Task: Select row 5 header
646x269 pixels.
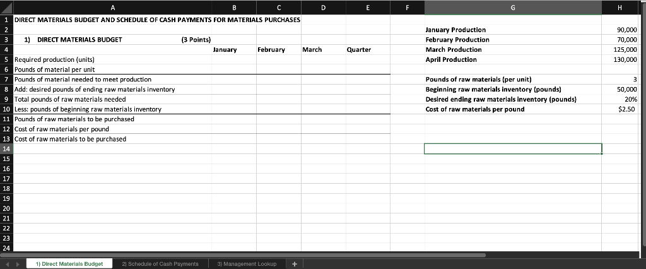Action: click(x=6, y=59)
